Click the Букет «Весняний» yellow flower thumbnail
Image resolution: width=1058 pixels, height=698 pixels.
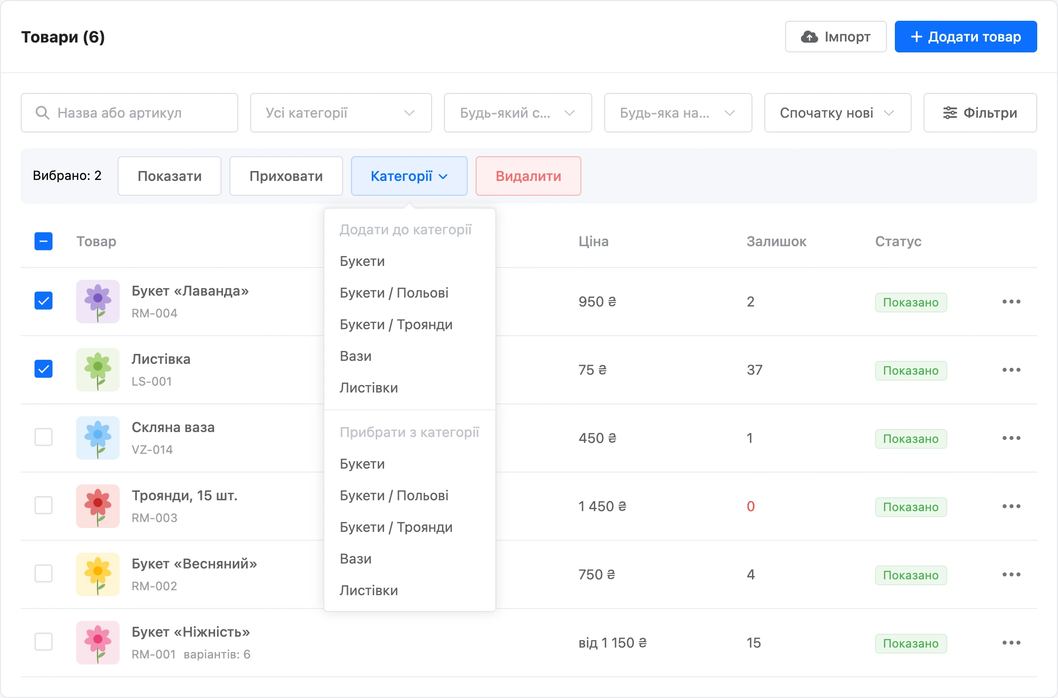tap(98, 574)
